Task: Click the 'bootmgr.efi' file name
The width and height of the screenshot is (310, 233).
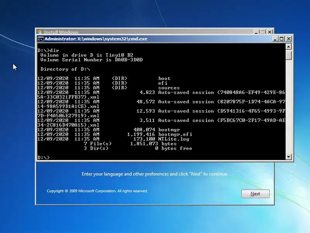Action: [175, 134]
